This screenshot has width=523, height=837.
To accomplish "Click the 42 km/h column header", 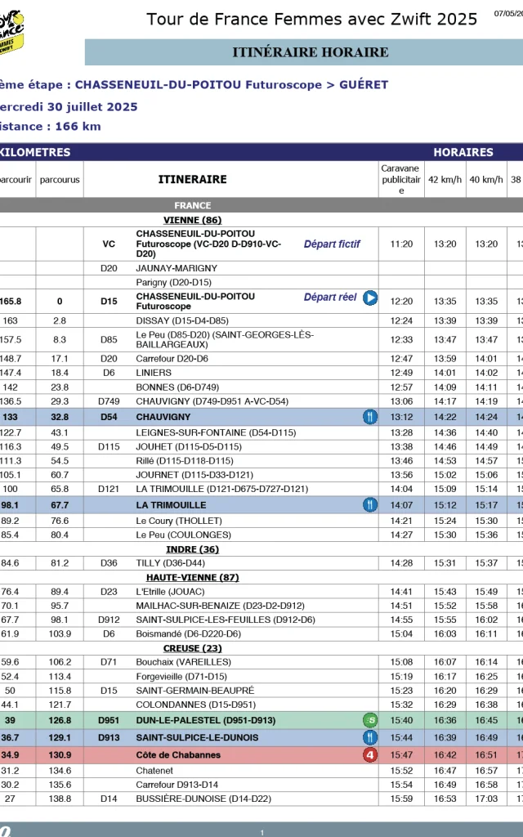I will [445, 180].
